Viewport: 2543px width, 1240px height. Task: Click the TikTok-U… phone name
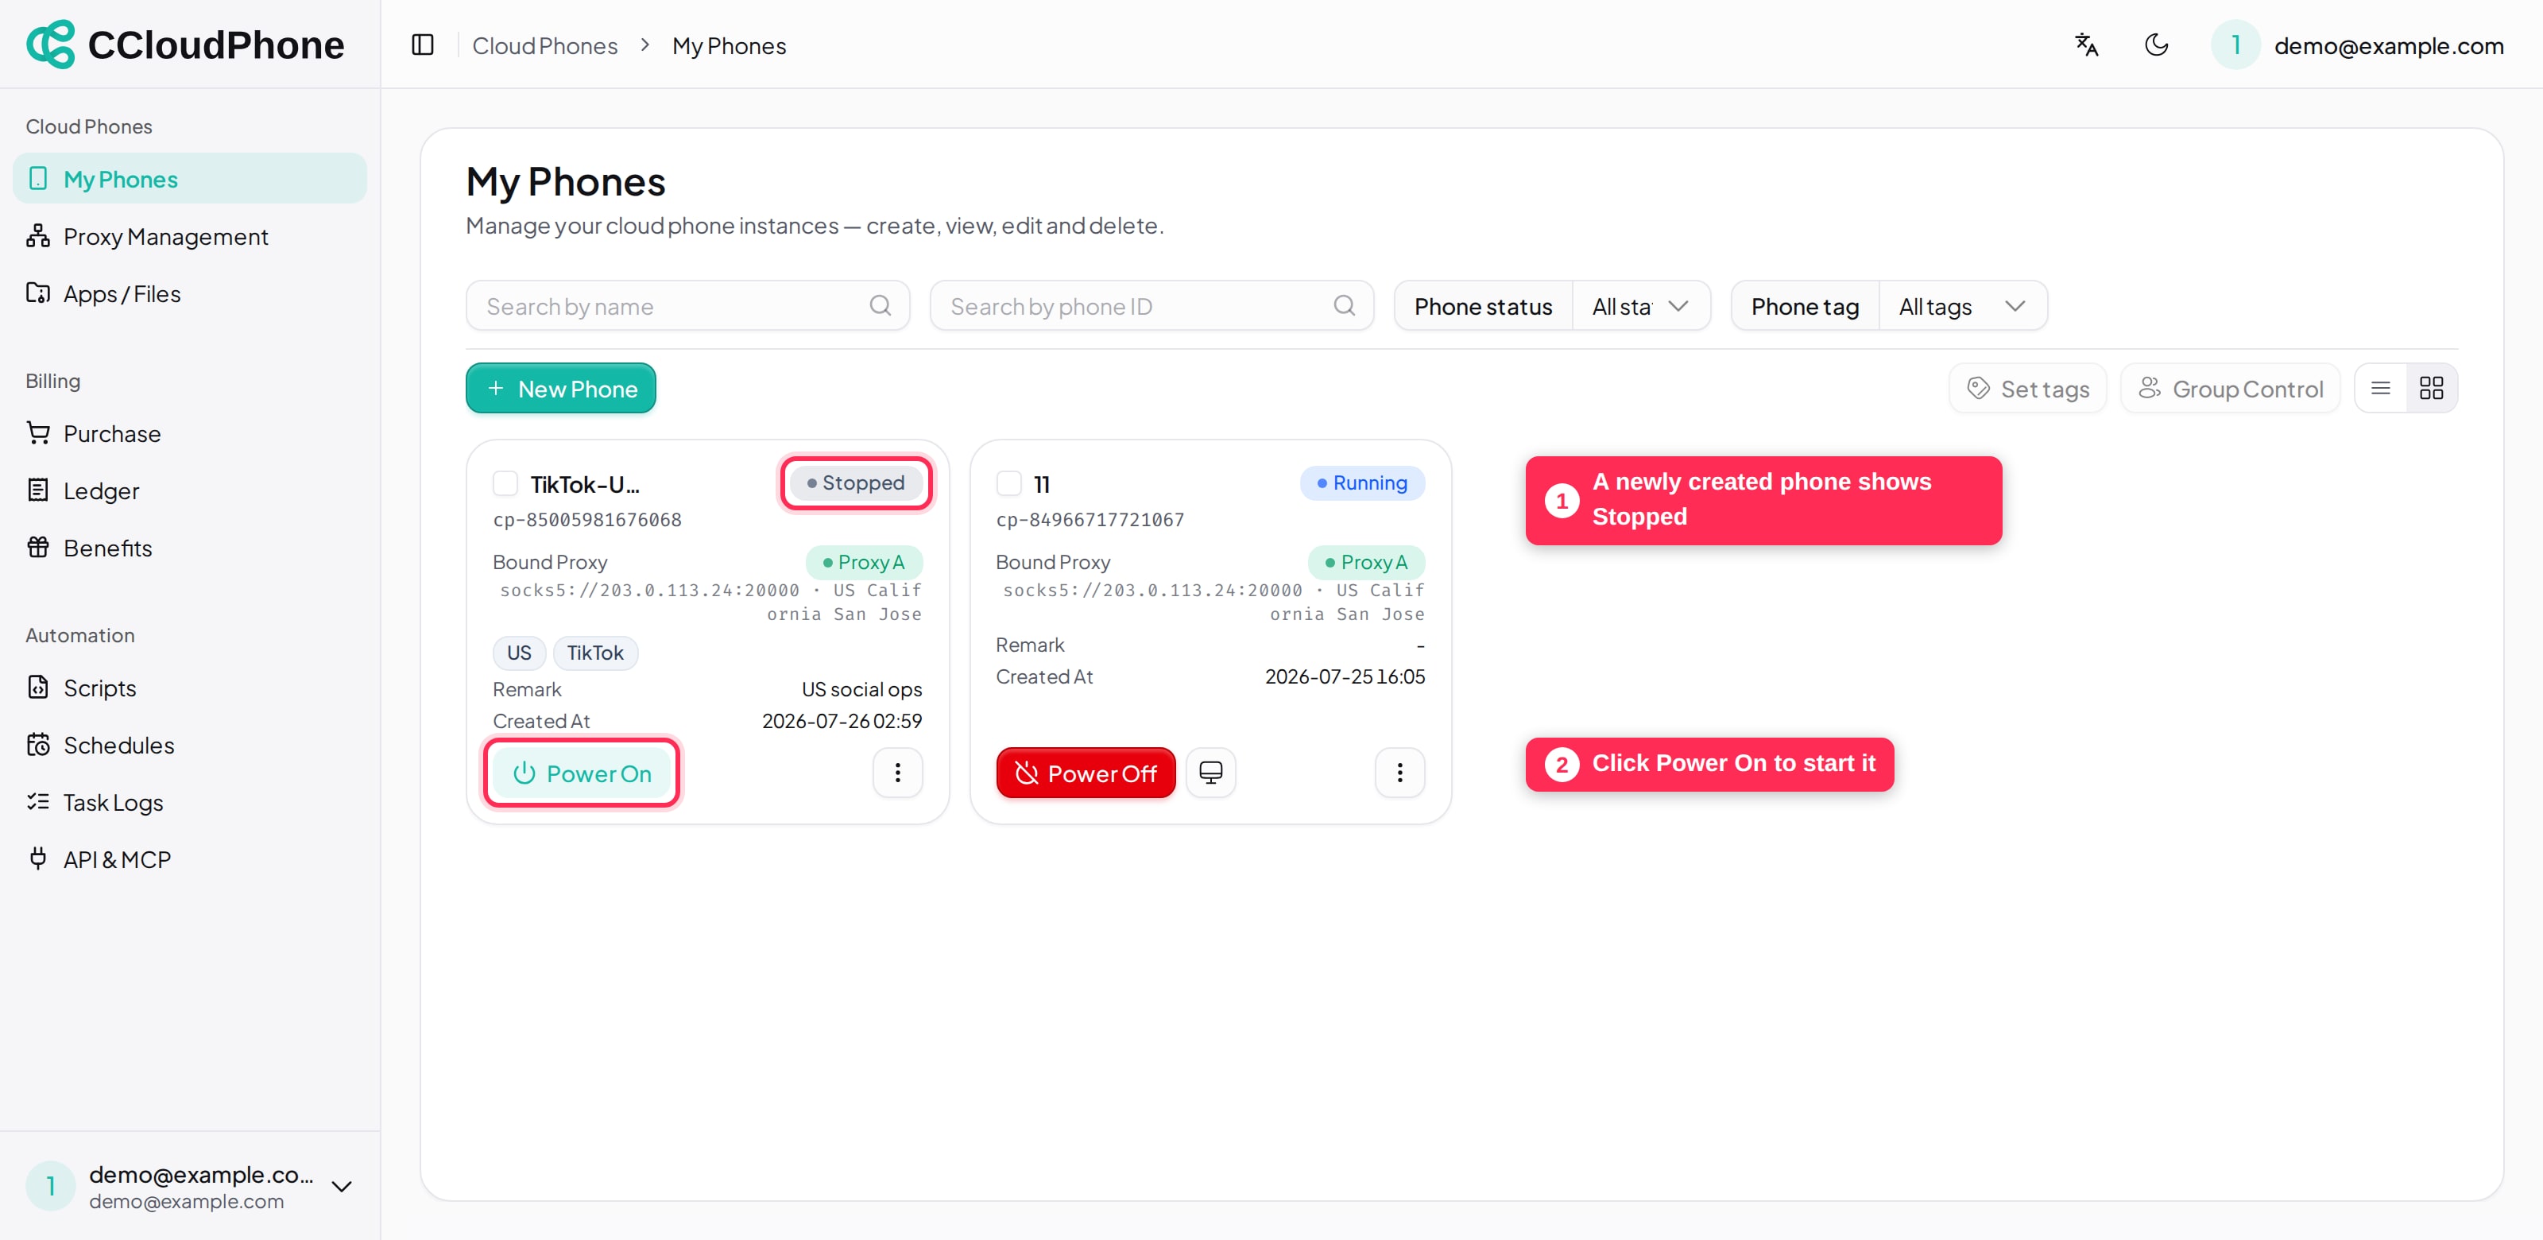(586, 484)
